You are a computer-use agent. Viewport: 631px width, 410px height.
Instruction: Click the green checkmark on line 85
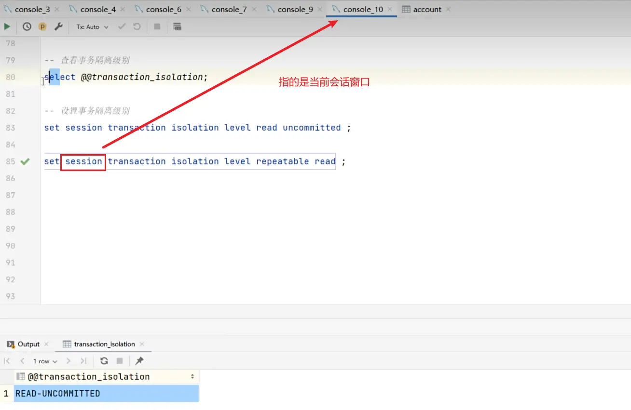[25, 161]
